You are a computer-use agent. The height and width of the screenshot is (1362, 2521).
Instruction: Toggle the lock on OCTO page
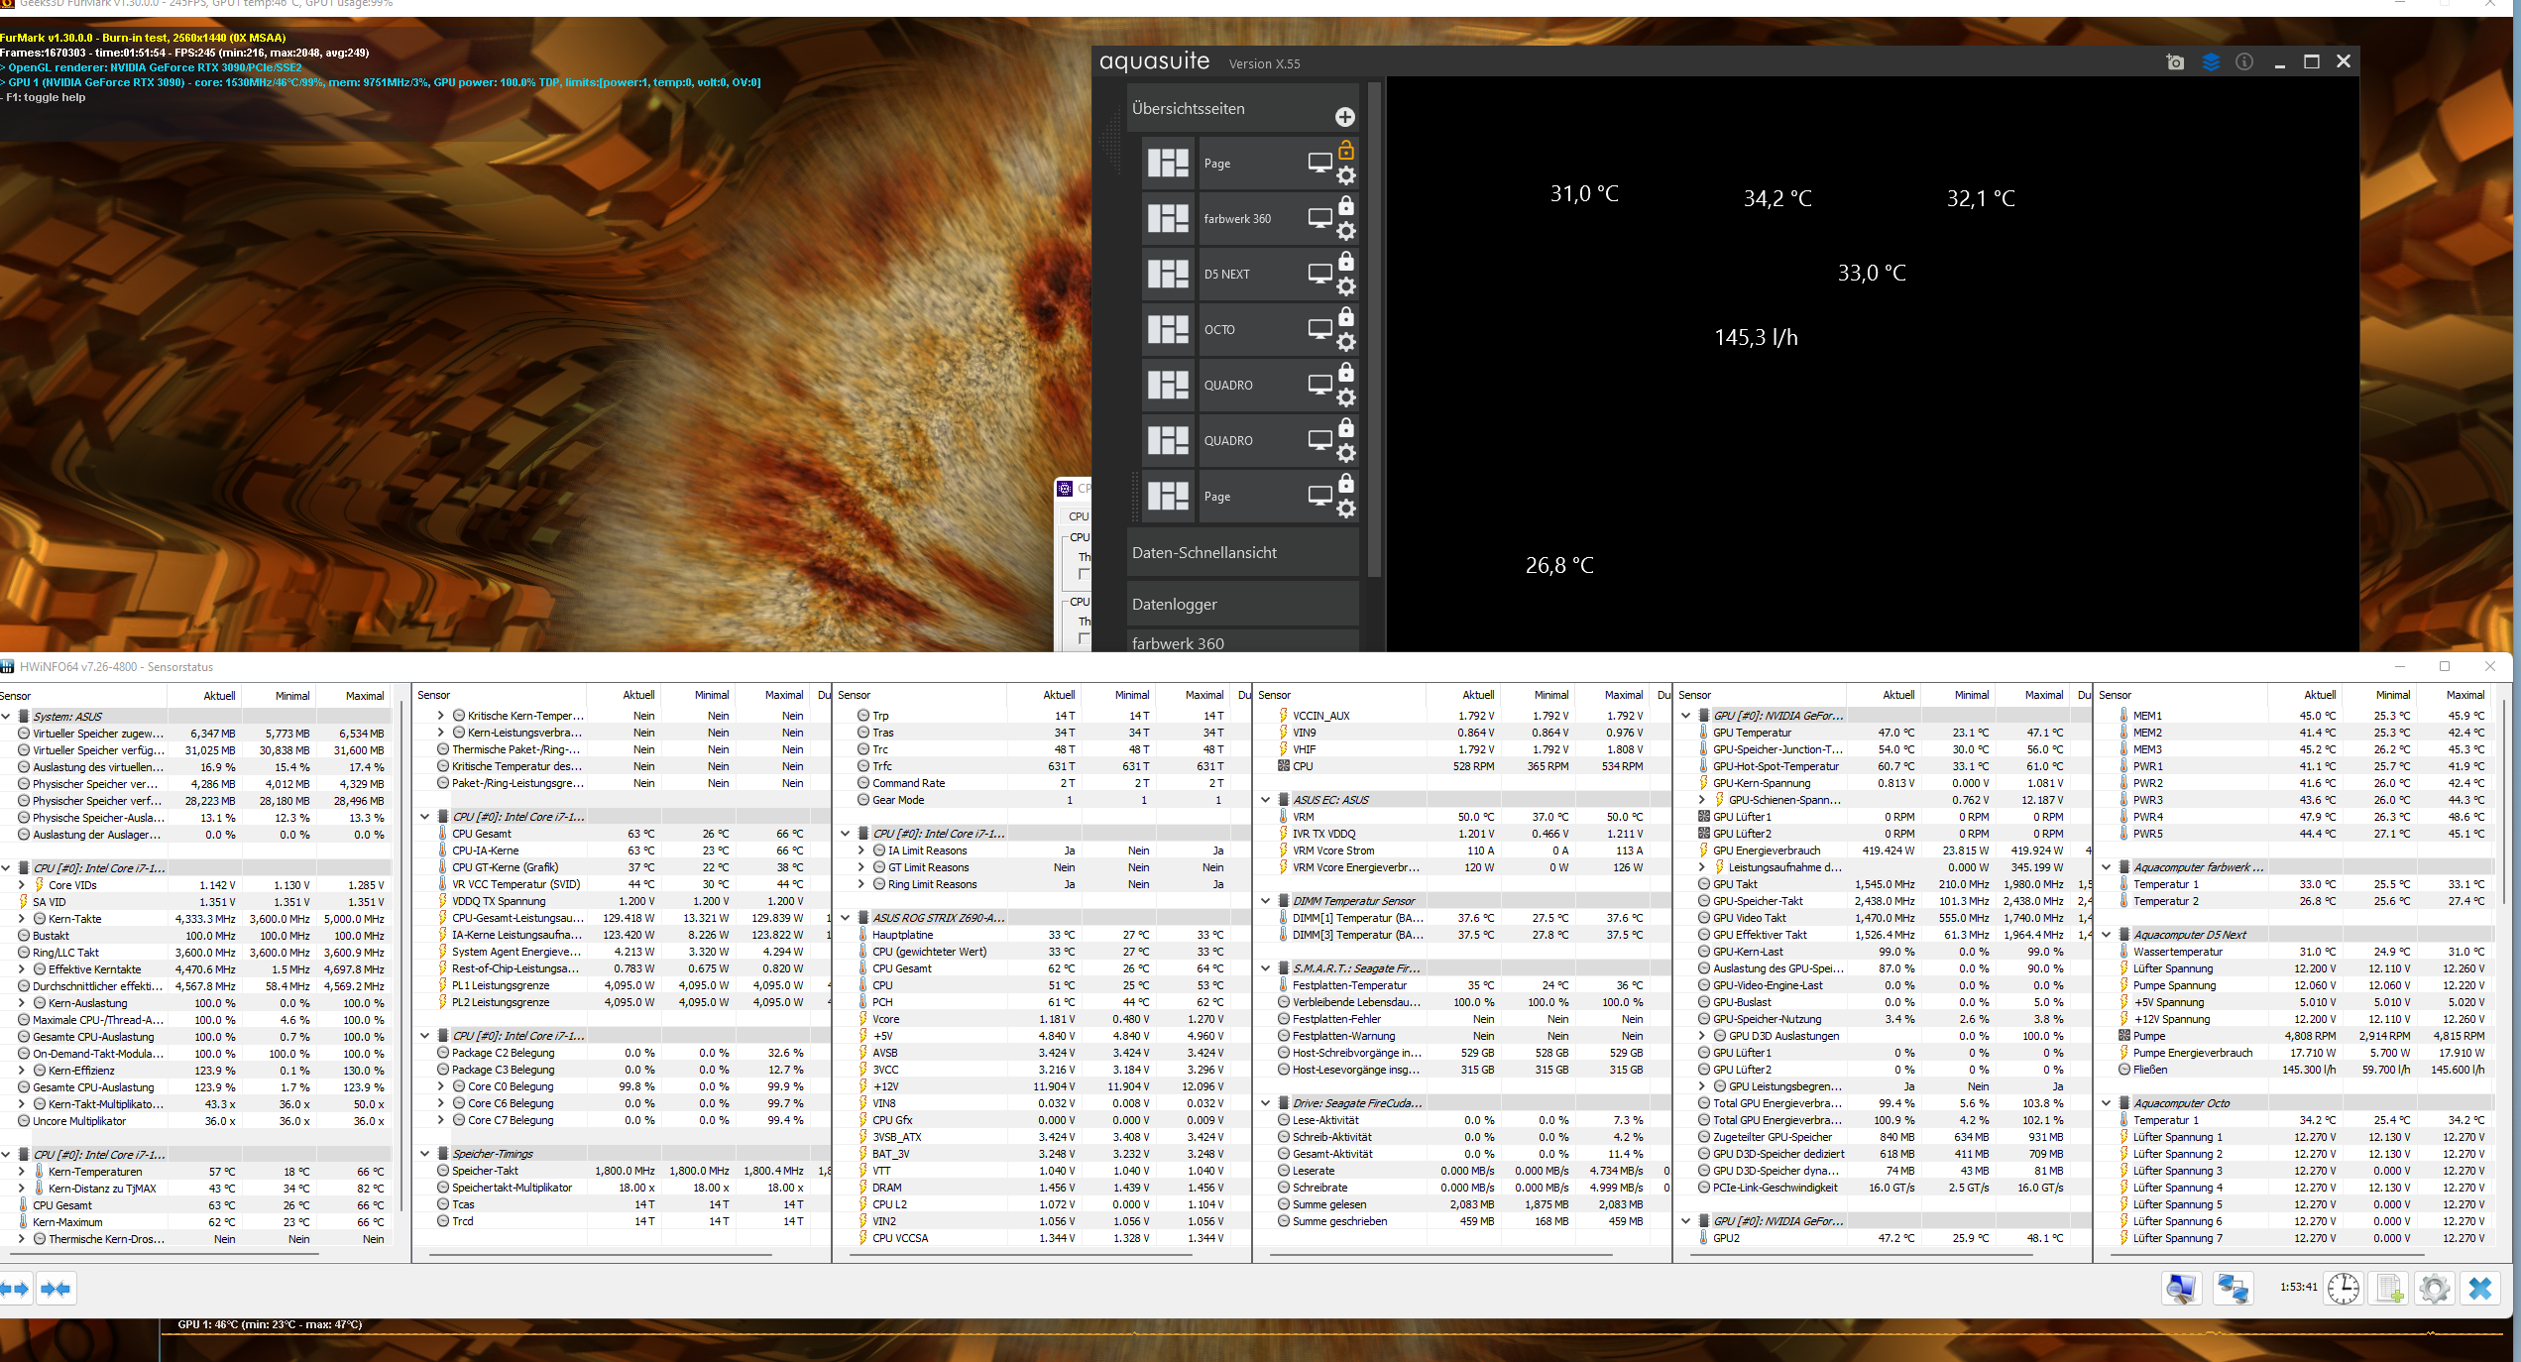click(1346, 316)
